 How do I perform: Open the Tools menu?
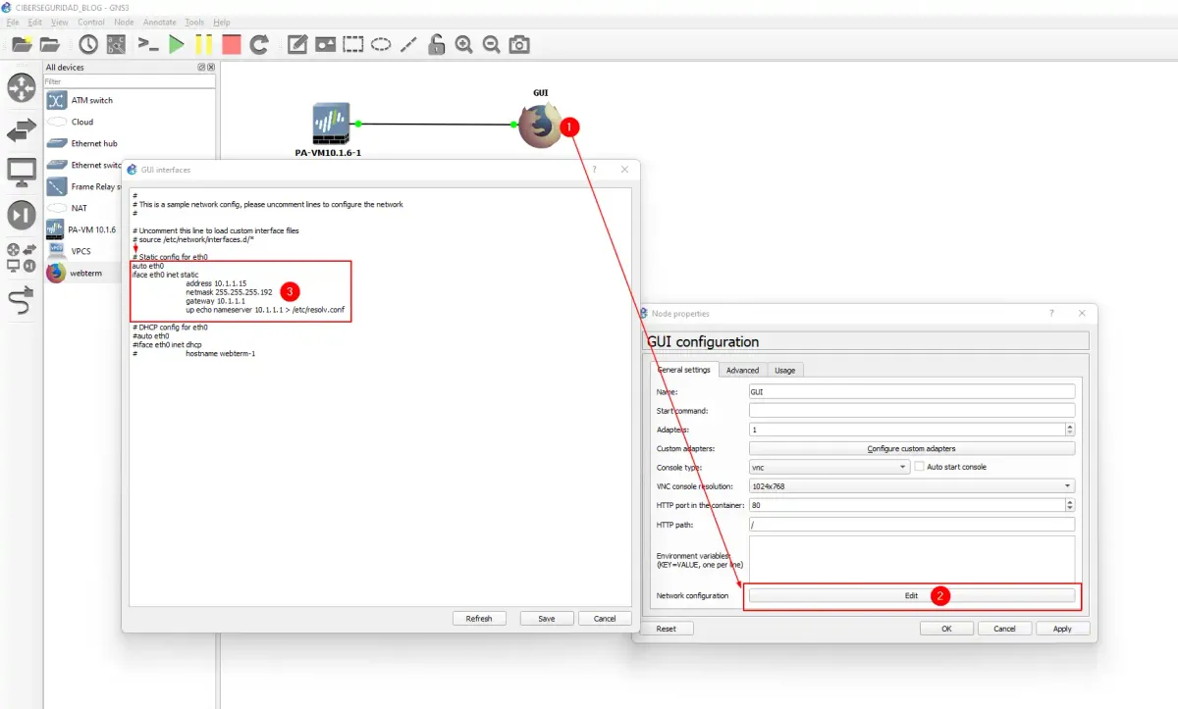194,22
